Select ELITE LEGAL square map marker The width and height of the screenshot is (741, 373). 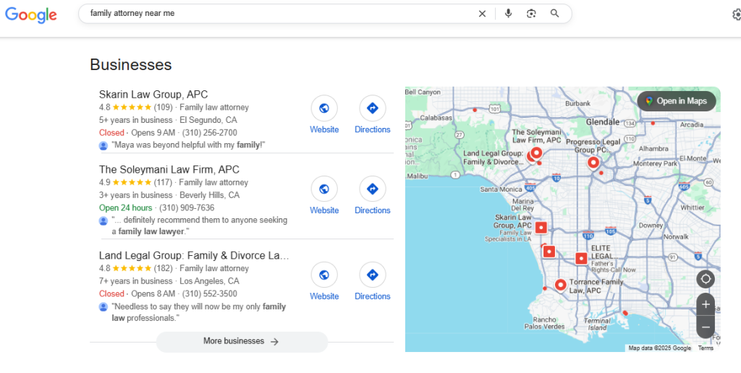point(581,258)
